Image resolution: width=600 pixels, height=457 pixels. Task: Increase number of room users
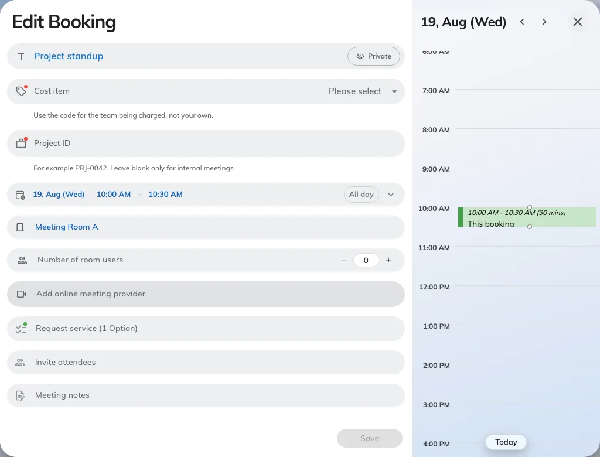point(388,260)
